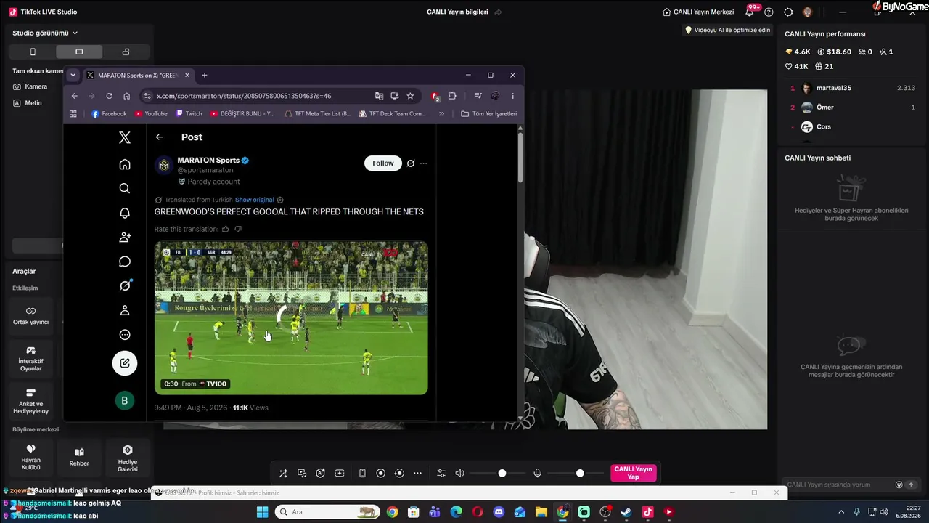Play the Greenwood goal video
The width and height of the screenshot is (929, 523).
(291, 317)
